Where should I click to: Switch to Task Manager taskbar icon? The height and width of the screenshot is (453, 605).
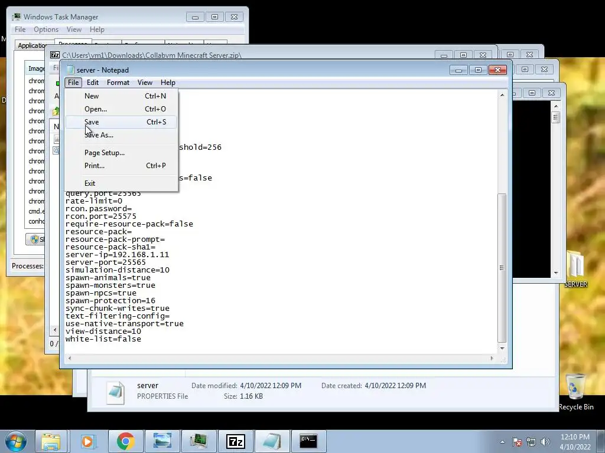(199, 441)
